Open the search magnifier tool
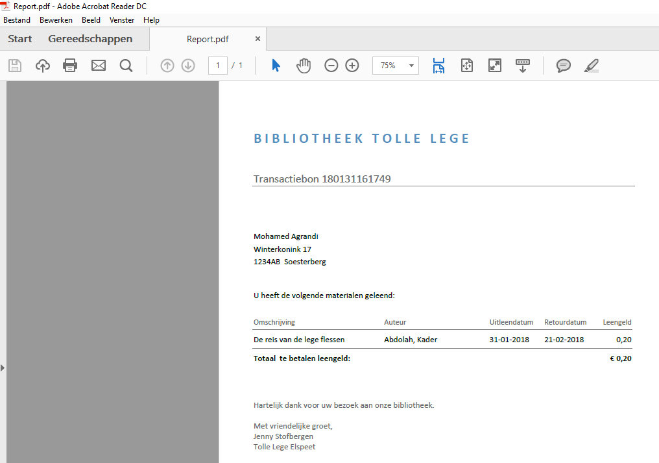 126,66
